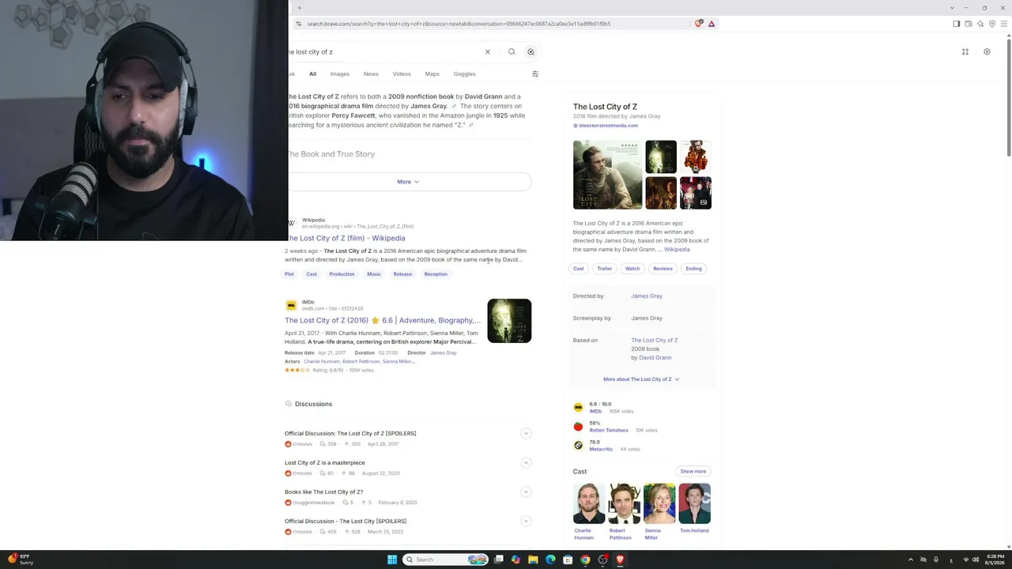Click the Brave VPN shield toolbar icon

coord(992,24)
